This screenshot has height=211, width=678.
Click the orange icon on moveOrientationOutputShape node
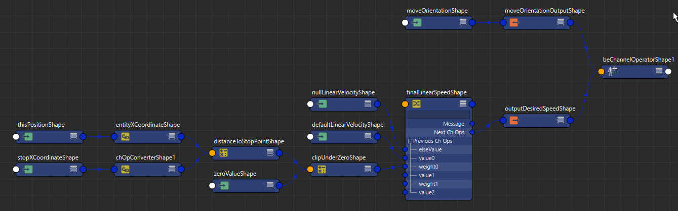[x=514, y=23]
